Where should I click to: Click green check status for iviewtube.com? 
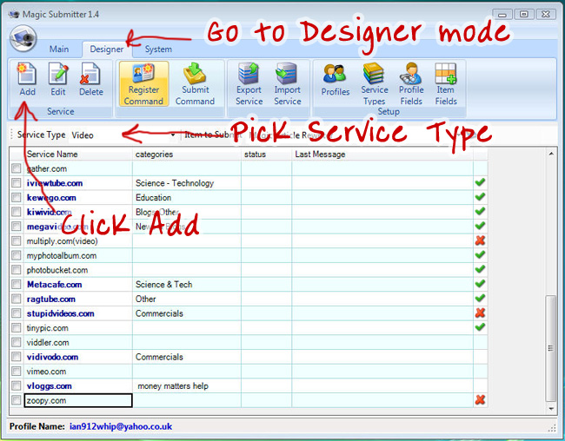point(480,182)
